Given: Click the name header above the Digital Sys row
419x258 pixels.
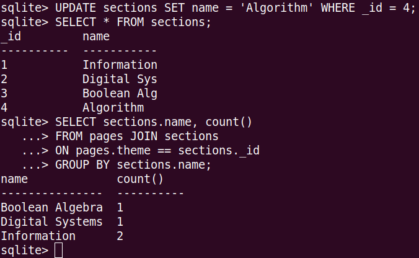Looking at the screenshot, I should [x=96, y=36].
